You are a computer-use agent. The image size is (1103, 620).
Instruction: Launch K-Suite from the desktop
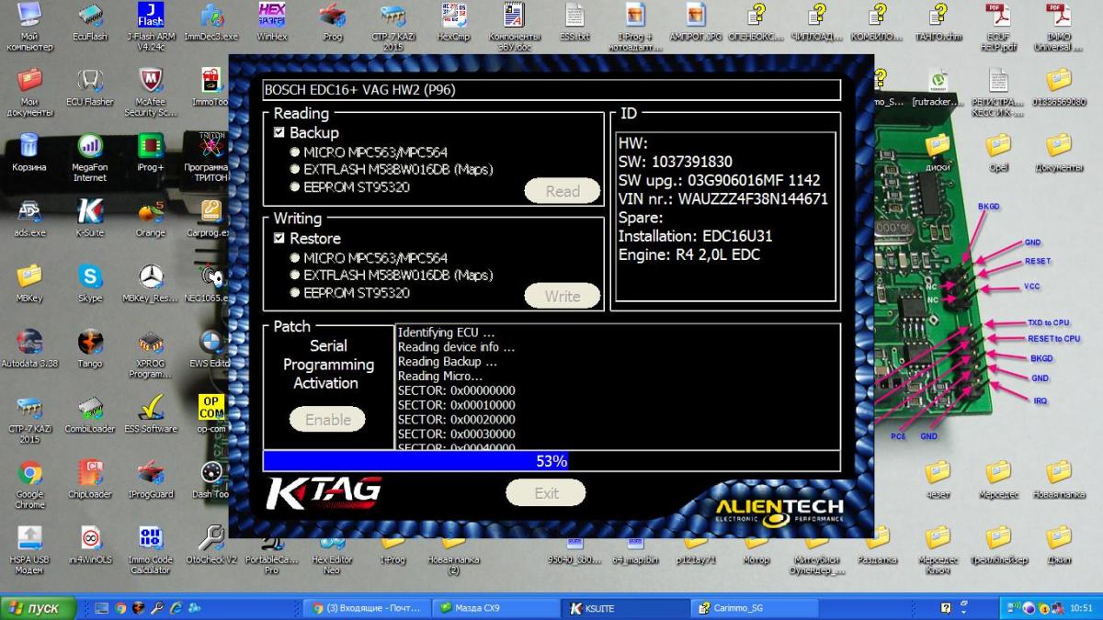tap(90, 212)
